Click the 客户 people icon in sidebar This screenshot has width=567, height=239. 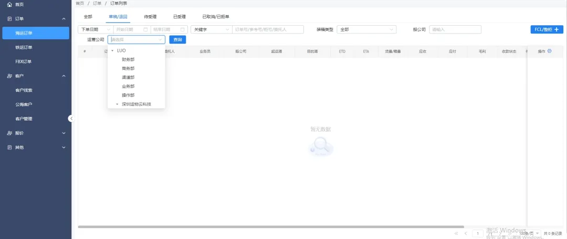[x=10, y=76]
